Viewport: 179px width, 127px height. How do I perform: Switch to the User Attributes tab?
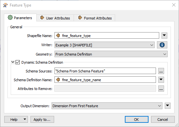click(x=55, y=18)
